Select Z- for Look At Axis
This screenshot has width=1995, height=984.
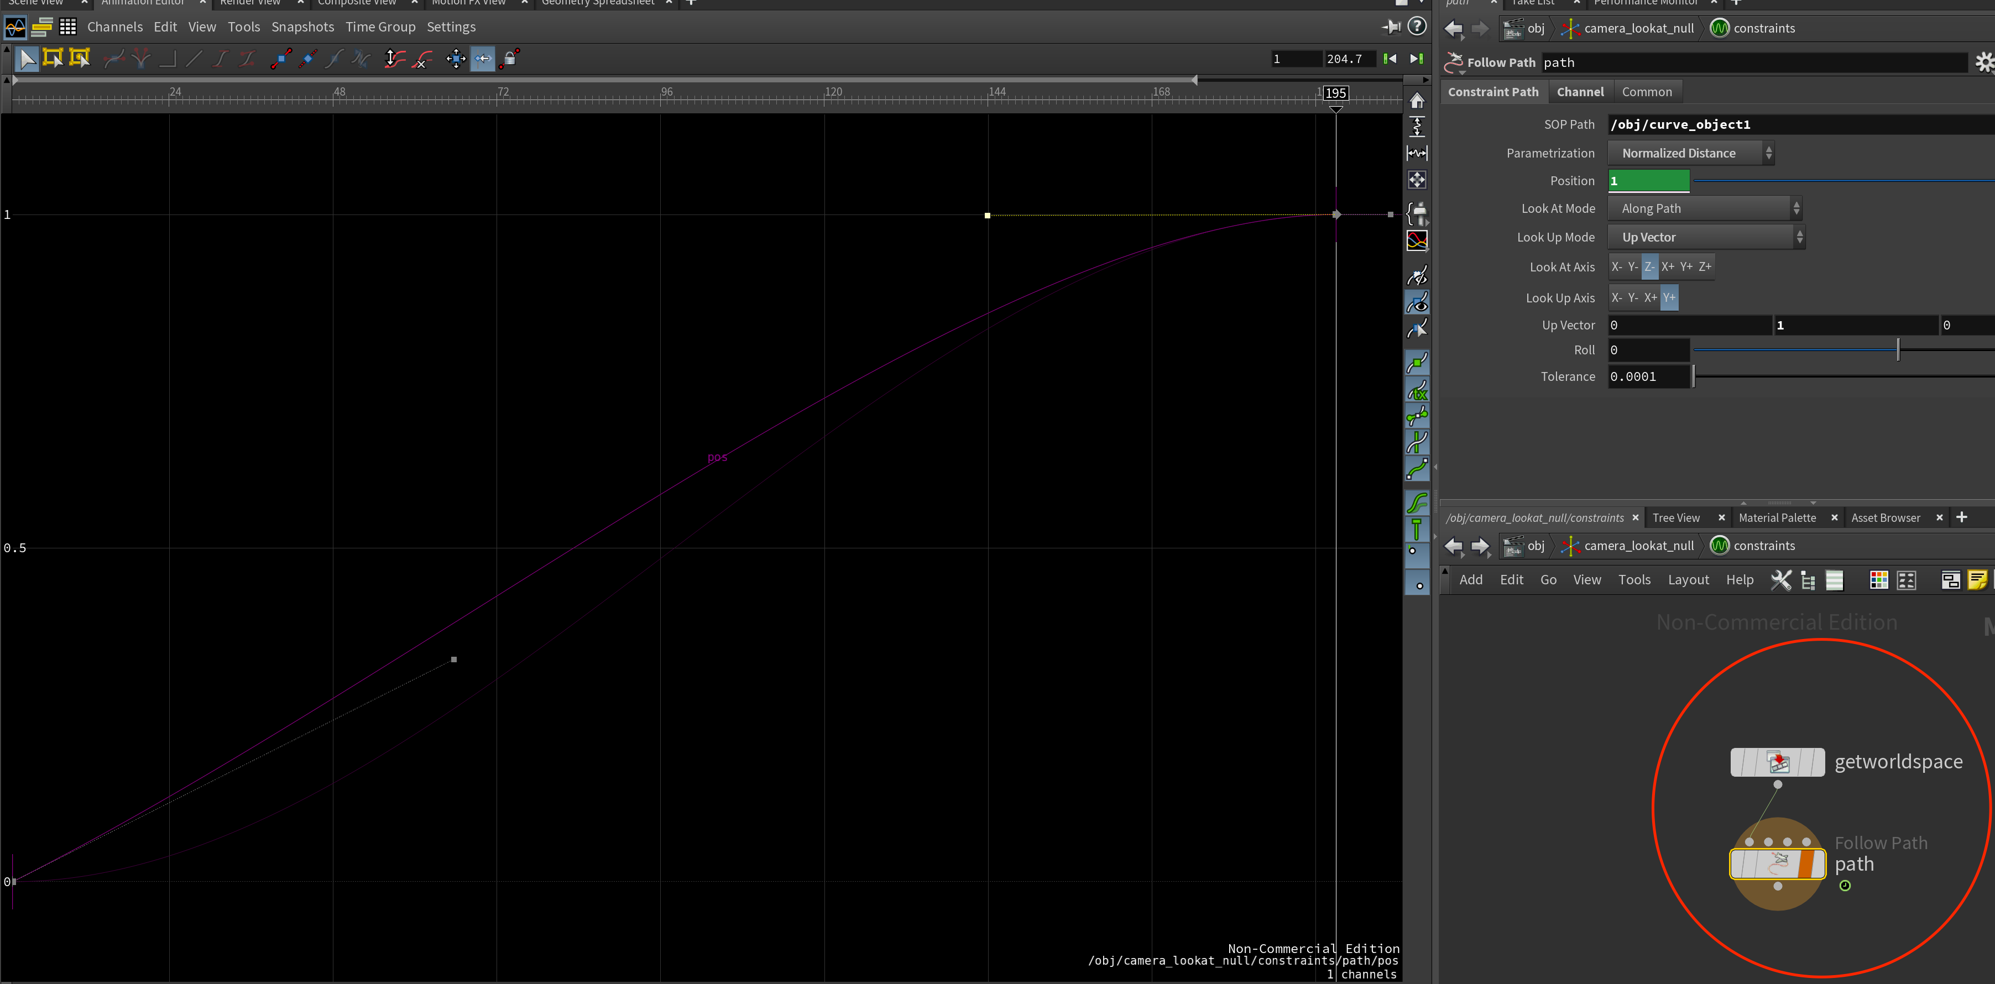click(x=1649, y=267)
